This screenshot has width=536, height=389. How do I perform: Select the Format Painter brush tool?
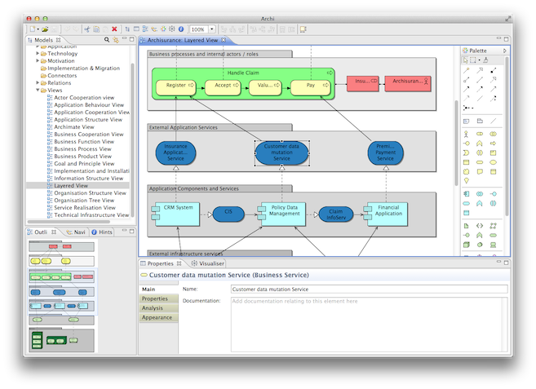[485, 60]
